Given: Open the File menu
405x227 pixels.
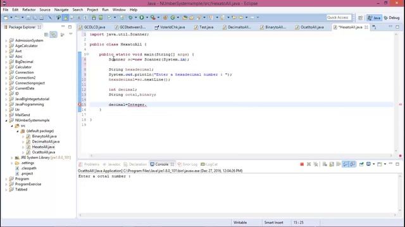Looking at the screenshot, I should click(x=6, y=10).
